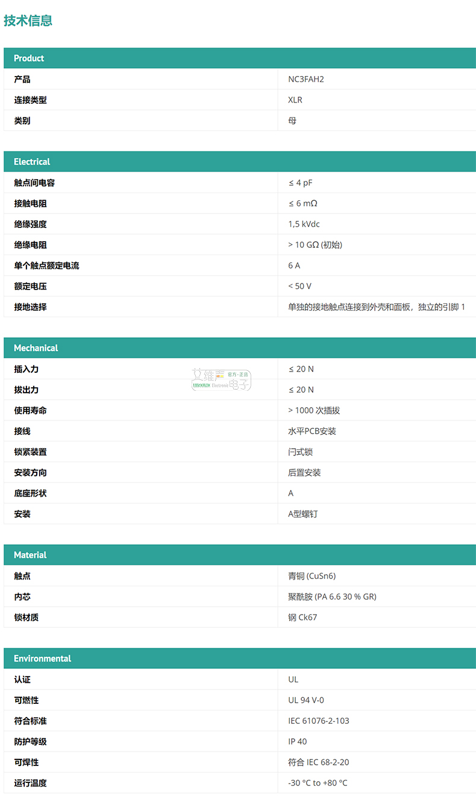
Task: Click the 钢 Ck67 value
Action: (x=302, y=617)
